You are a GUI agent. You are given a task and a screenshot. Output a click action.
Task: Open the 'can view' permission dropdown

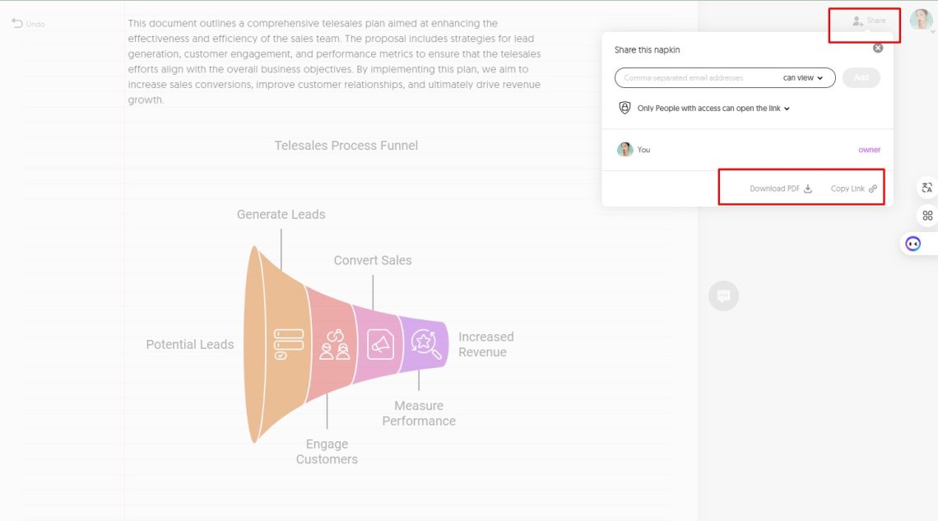tap(803, 78)
